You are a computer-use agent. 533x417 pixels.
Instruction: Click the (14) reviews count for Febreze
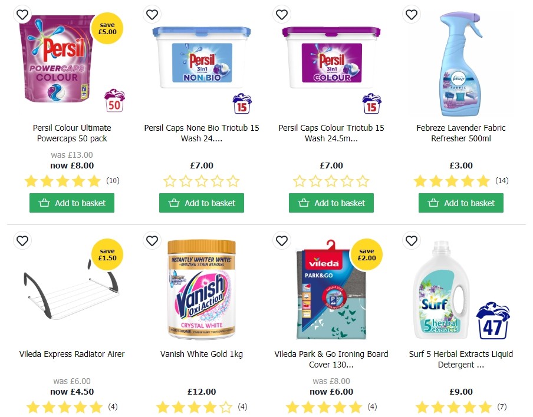pos(502,181)
